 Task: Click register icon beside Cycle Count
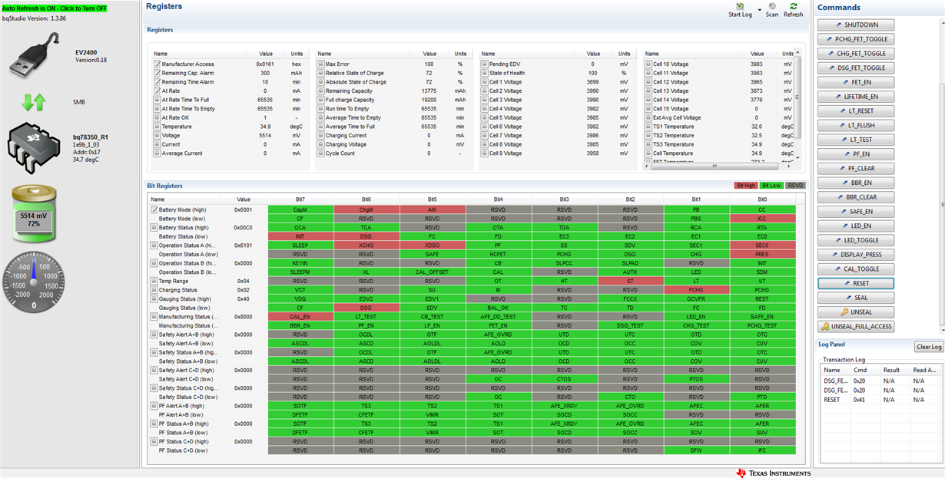[x=321, y=153]
